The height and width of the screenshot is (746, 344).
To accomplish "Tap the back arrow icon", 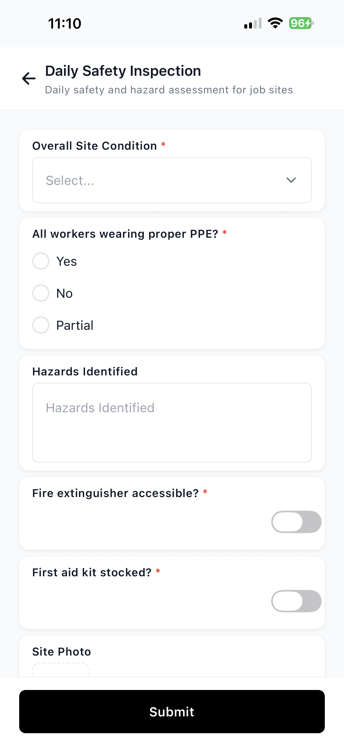I will pos(29,78).
